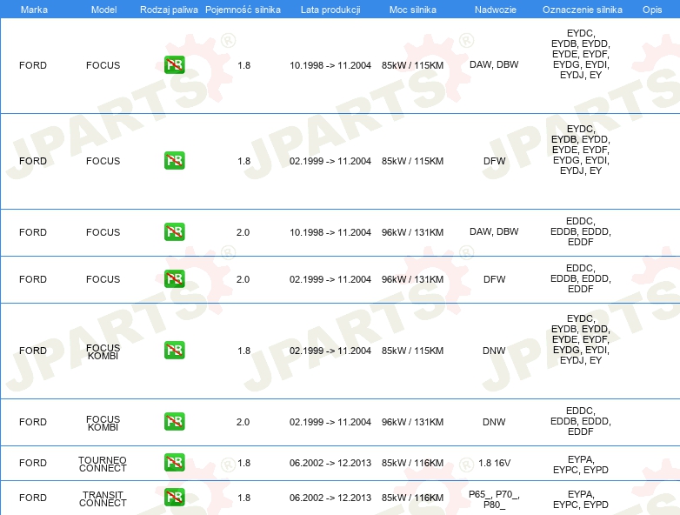
Task: Click the 1.8 16V body cell
Action: click(494, 463)
